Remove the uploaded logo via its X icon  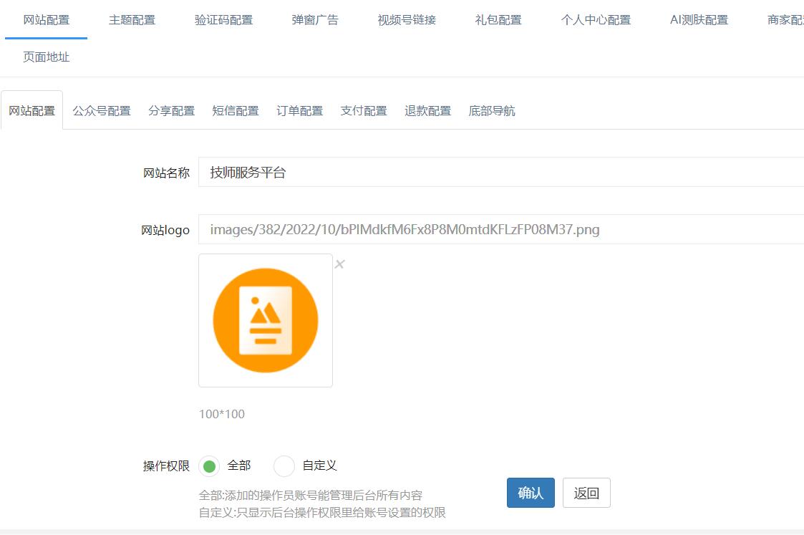pos(339,264)
